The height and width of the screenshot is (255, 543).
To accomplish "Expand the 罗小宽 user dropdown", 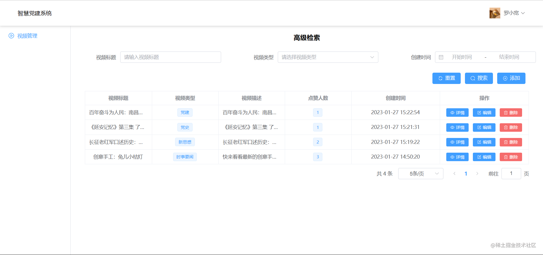I will [514, 13].
